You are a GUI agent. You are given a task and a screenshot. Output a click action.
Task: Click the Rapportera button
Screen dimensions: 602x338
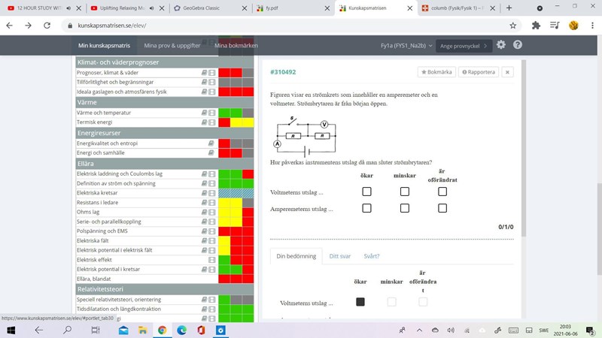479,72
